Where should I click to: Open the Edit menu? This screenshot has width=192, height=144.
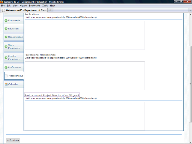[9, 6]
